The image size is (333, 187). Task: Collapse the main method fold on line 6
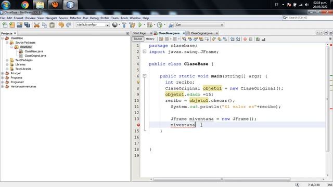tap(145, 76)
